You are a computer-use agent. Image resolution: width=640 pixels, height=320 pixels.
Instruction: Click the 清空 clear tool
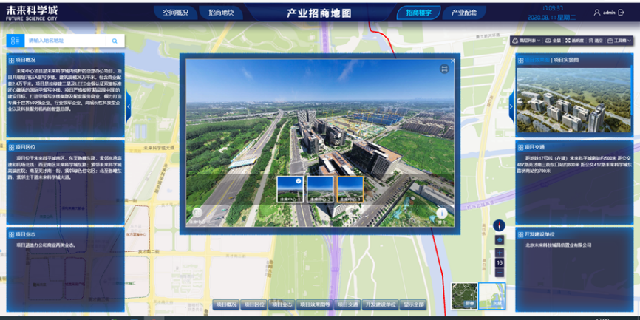click(x=596, y=41)
